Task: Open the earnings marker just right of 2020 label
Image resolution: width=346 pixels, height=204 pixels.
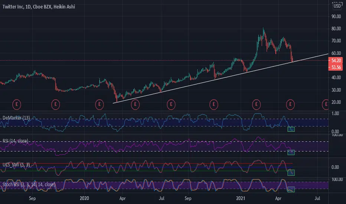Action: click(x=99, y=104)
